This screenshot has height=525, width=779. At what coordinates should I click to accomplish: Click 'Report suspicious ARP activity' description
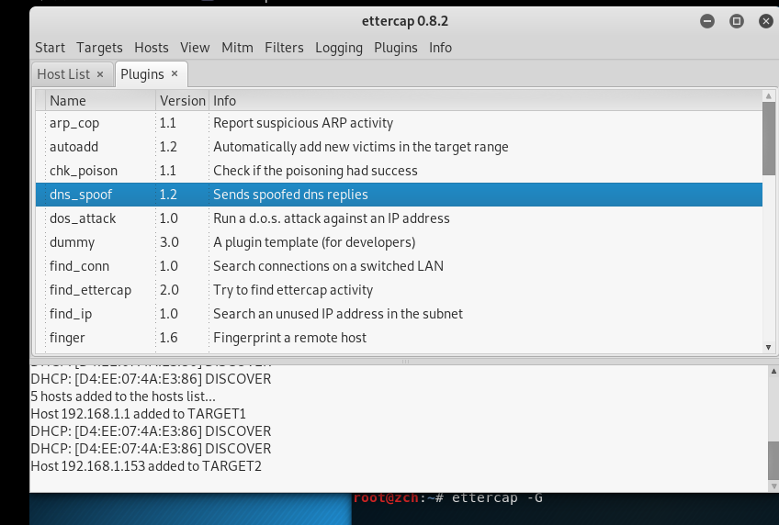303,123
